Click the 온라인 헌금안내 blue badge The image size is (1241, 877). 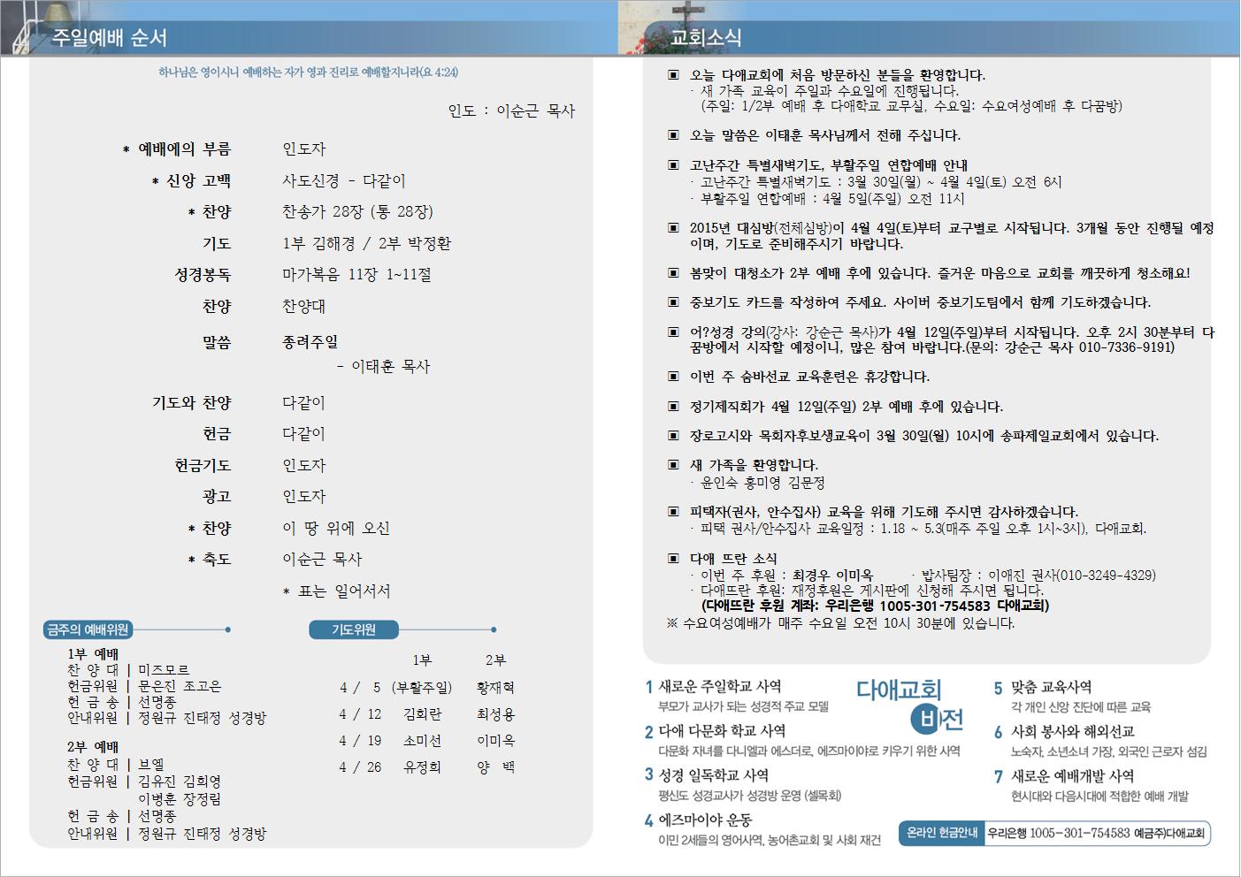[942, 833]
